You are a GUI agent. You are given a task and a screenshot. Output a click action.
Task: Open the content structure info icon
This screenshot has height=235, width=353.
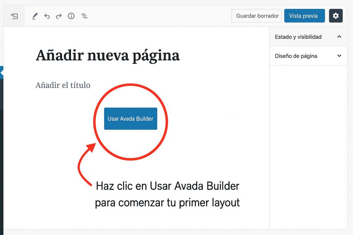click(x=71, y=16)
